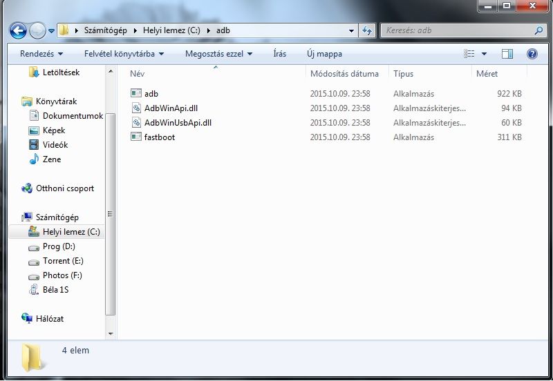Click the Zene music note icon
This screenshot has width=553, height=381.
point(34,159)
